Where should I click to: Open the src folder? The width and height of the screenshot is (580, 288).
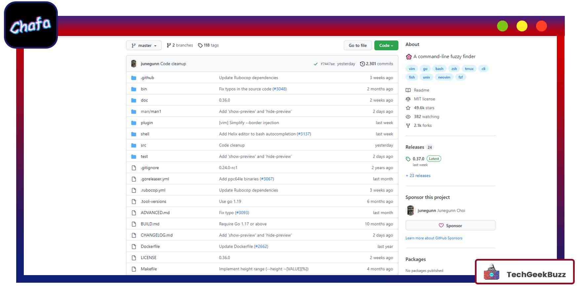click(x=143, y=145)
